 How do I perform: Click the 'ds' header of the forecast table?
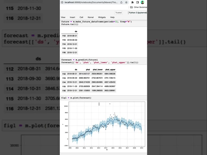76,70
